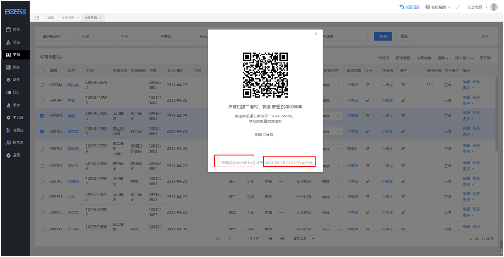
Task: Open the 在线帮助 dropdown
Action: (x=438, y=7)
